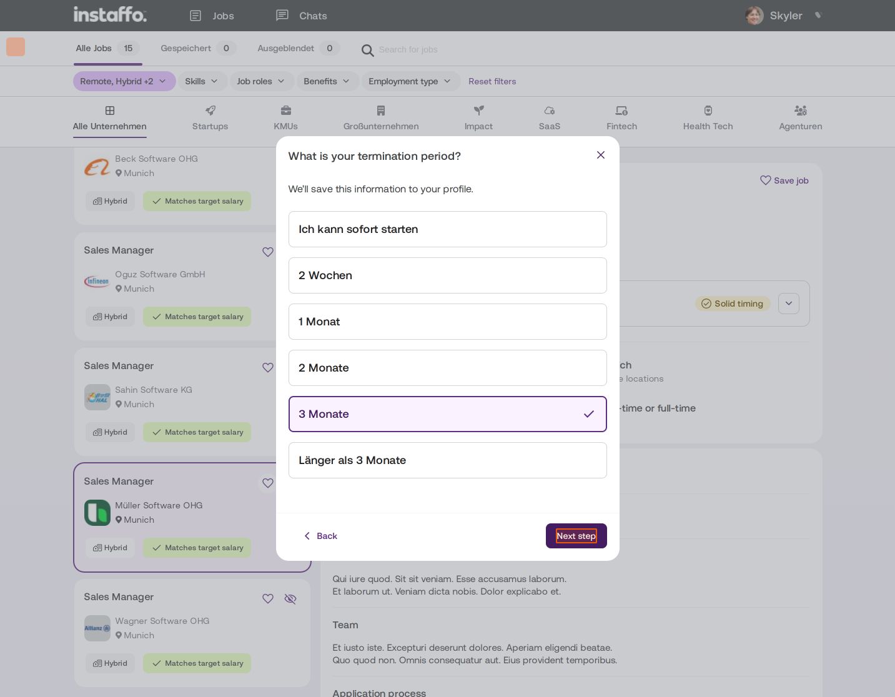Close the termination period dialog
Viewport: 895px width, 697px height.
(601, 155)
